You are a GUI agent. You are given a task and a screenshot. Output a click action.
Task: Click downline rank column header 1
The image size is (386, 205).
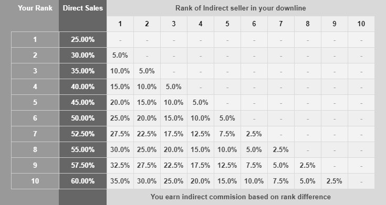[120, 24]
